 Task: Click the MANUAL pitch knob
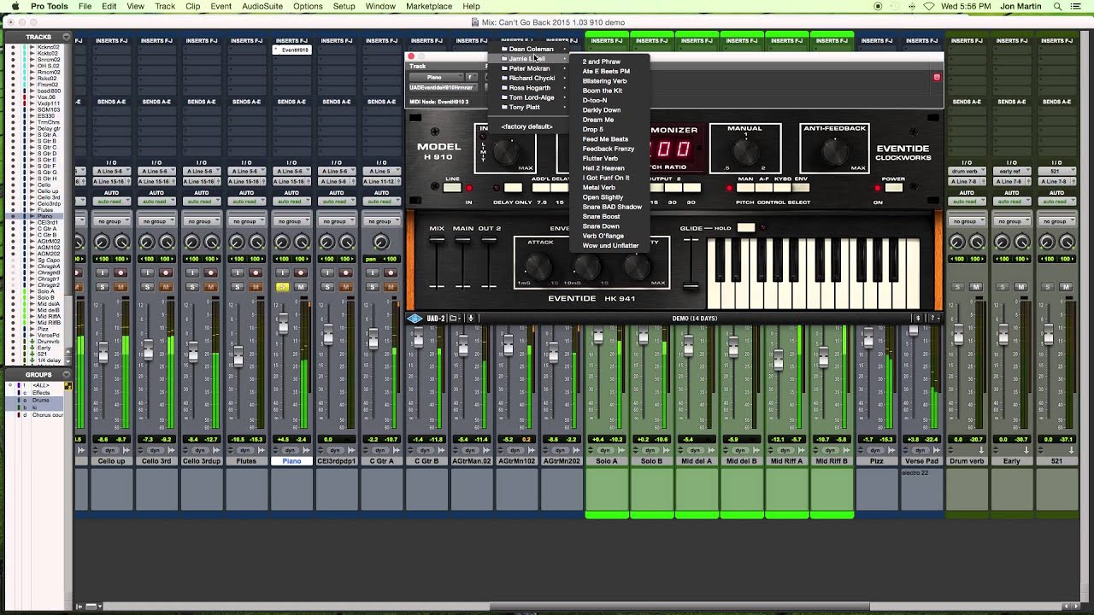(x=745, y=153)
